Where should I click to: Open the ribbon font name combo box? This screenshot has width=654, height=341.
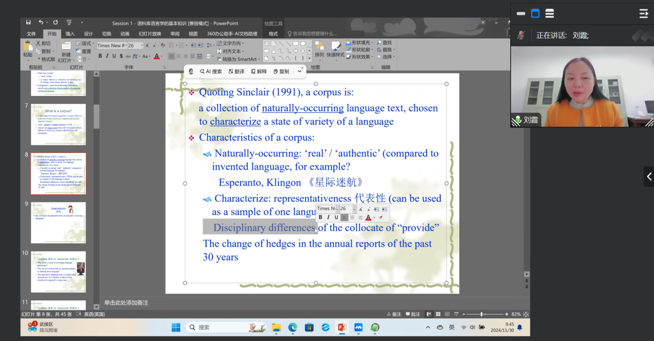(111, 45)
